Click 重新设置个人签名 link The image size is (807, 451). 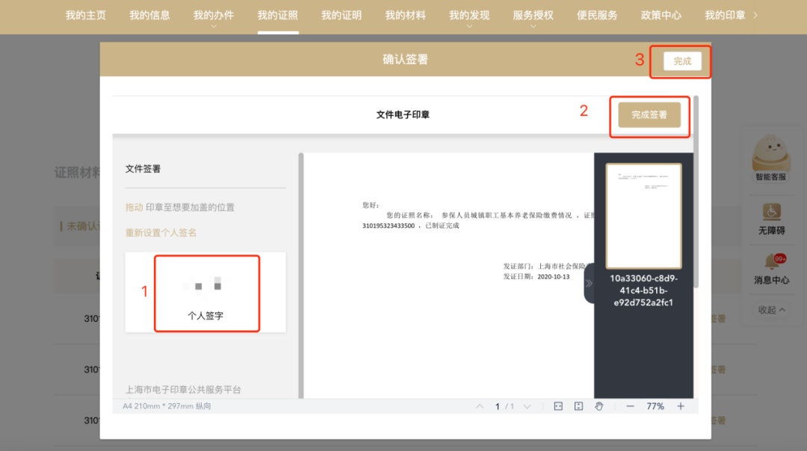[x=161, y=233]
